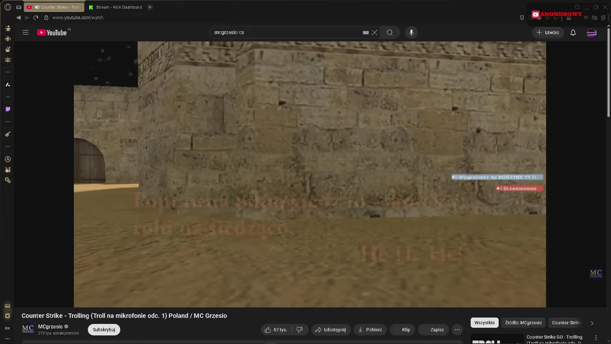Click the video title text

coord(124,316)
